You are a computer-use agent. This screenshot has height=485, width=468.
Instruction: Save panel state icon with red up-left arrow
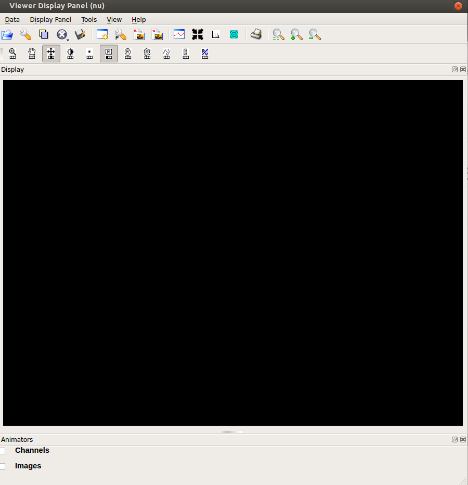click(x=139, y=34)
